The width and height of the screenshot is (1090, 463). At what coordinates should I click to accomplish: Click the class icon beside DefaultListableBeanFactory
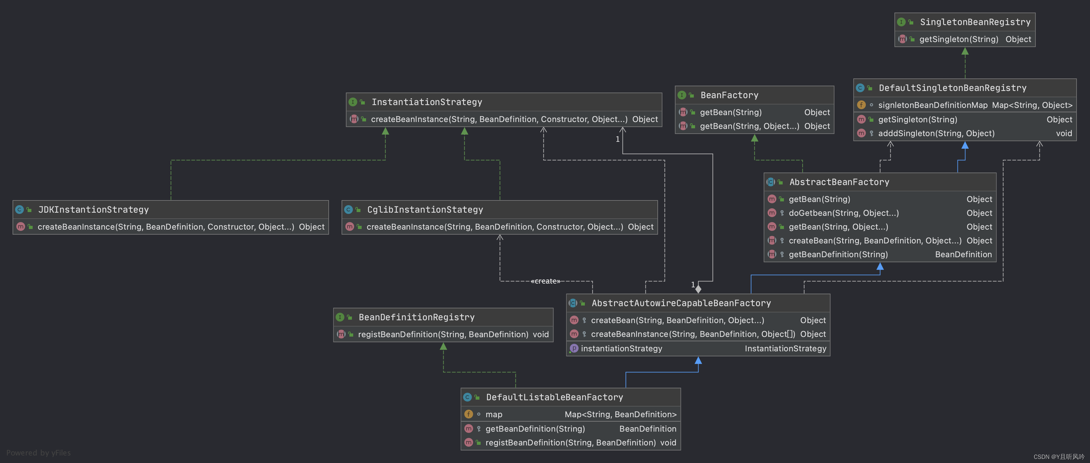(467, 397)
